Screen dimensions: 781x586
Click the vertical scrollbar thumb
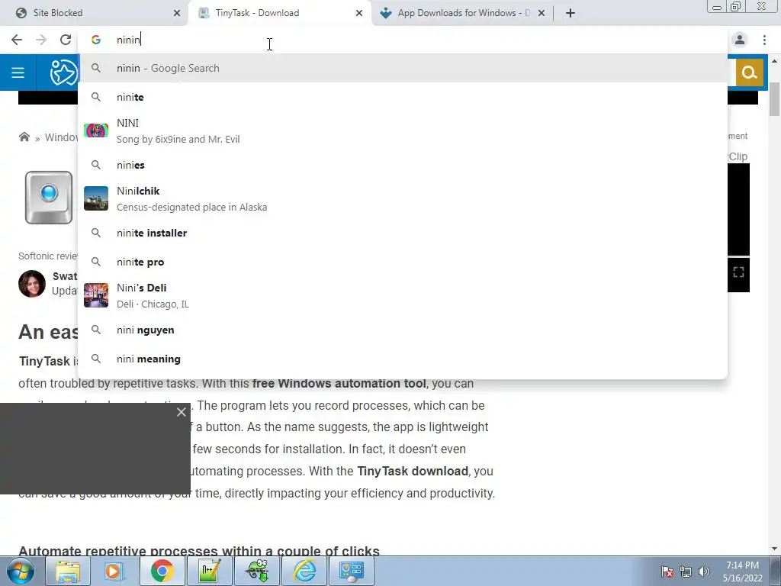[x=775, y=98]
